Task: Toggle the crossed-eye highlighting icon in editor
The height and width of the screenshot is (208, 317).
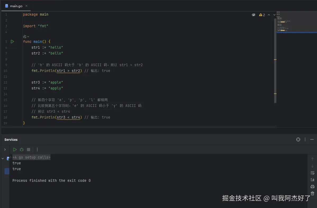Action: click(254, 15)
